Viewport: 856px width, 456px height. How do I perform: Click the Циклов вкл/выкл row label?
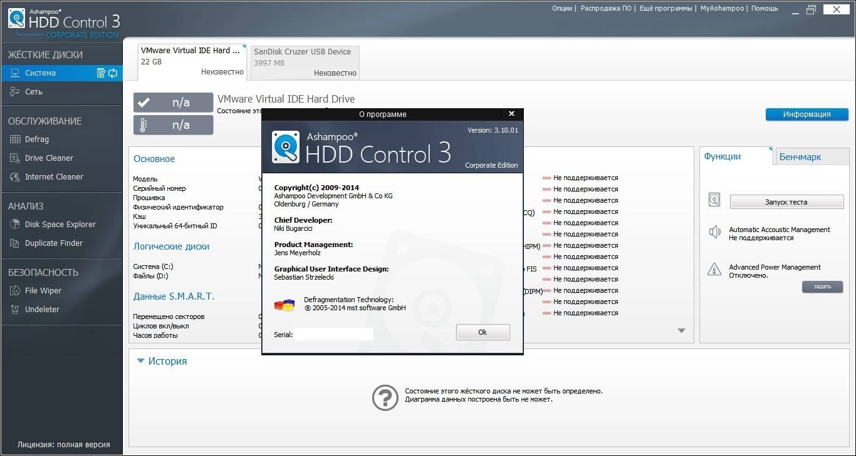(161, 326)
